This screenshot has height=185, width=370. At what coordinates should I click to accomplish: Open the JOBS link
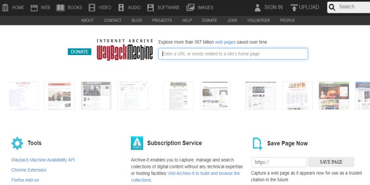point(232,20)
